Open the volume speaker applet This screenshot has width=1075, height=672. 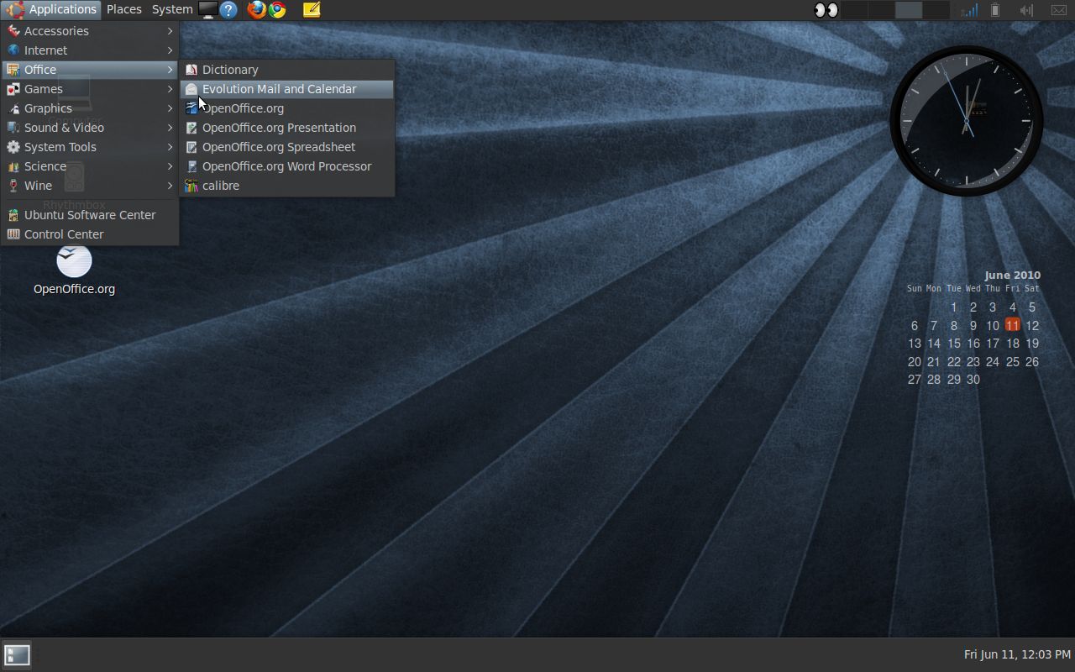click(x=1026, y=10)
